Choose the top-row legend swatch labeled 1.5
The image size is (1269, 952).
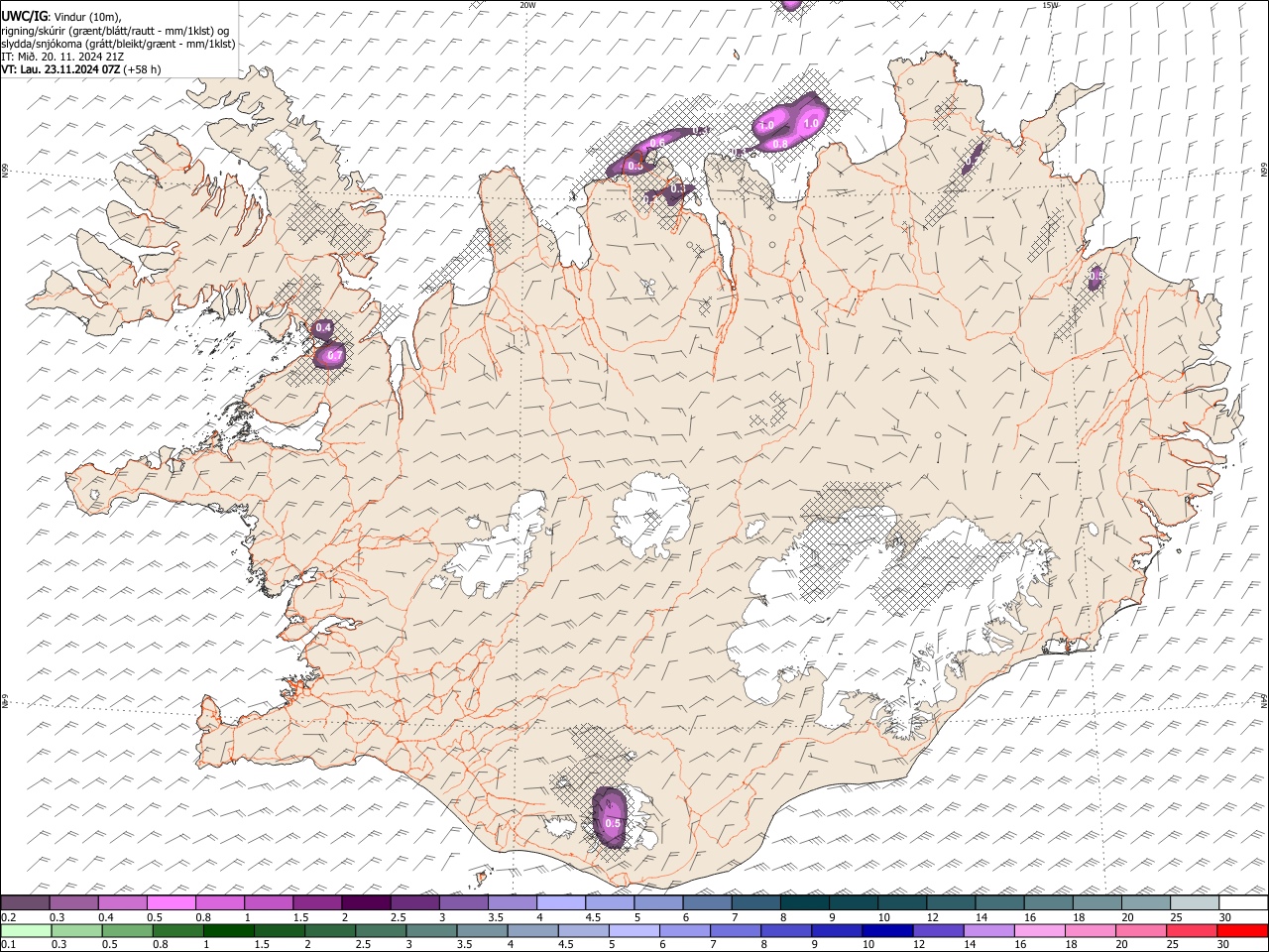[317, 903]
